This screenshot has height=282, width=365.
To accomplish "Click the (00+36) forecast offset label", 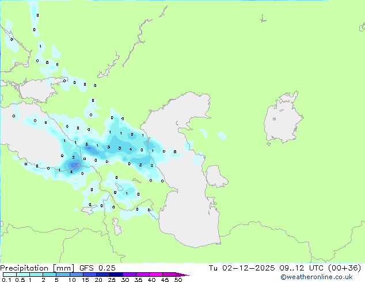I will click(344, 268).
